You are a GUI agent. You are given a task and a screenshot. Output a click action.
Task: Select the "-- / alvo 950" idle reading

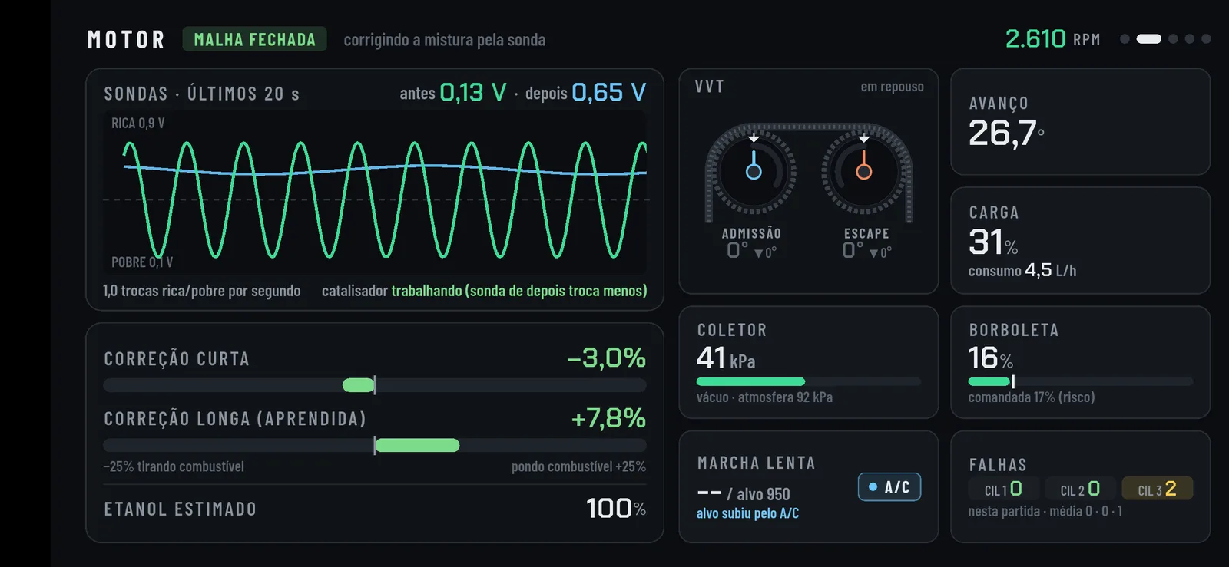(x=744, y=494)
